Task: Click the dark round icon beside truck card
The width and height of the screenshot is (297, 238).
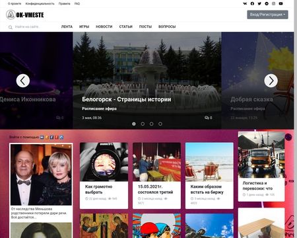Action: pos(288,137)
